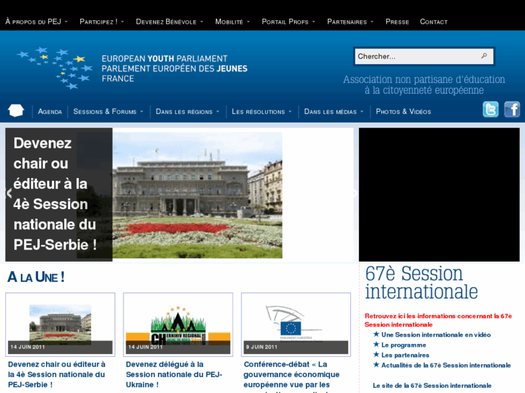The height and width of the screenshot is (393, 525).
Task: Click the slider headline about PEJ-Serbie
Action: coord(55,194)
